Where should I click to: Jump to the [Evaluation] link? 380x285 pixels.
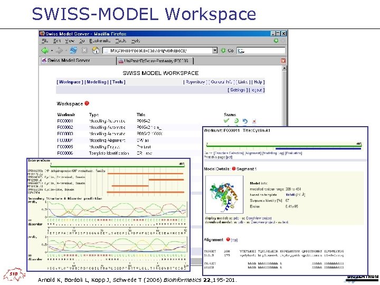(293, 153)
